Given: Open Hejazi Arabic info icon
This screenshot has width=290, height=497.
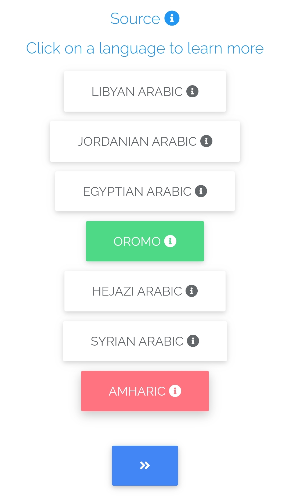Looking at the screenshot, I should 192,291.
